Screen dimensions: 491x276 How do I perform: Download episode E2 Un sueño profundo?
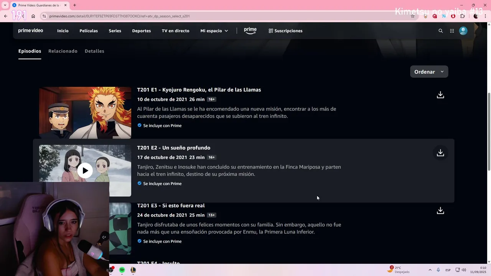(x=440, y=153)
